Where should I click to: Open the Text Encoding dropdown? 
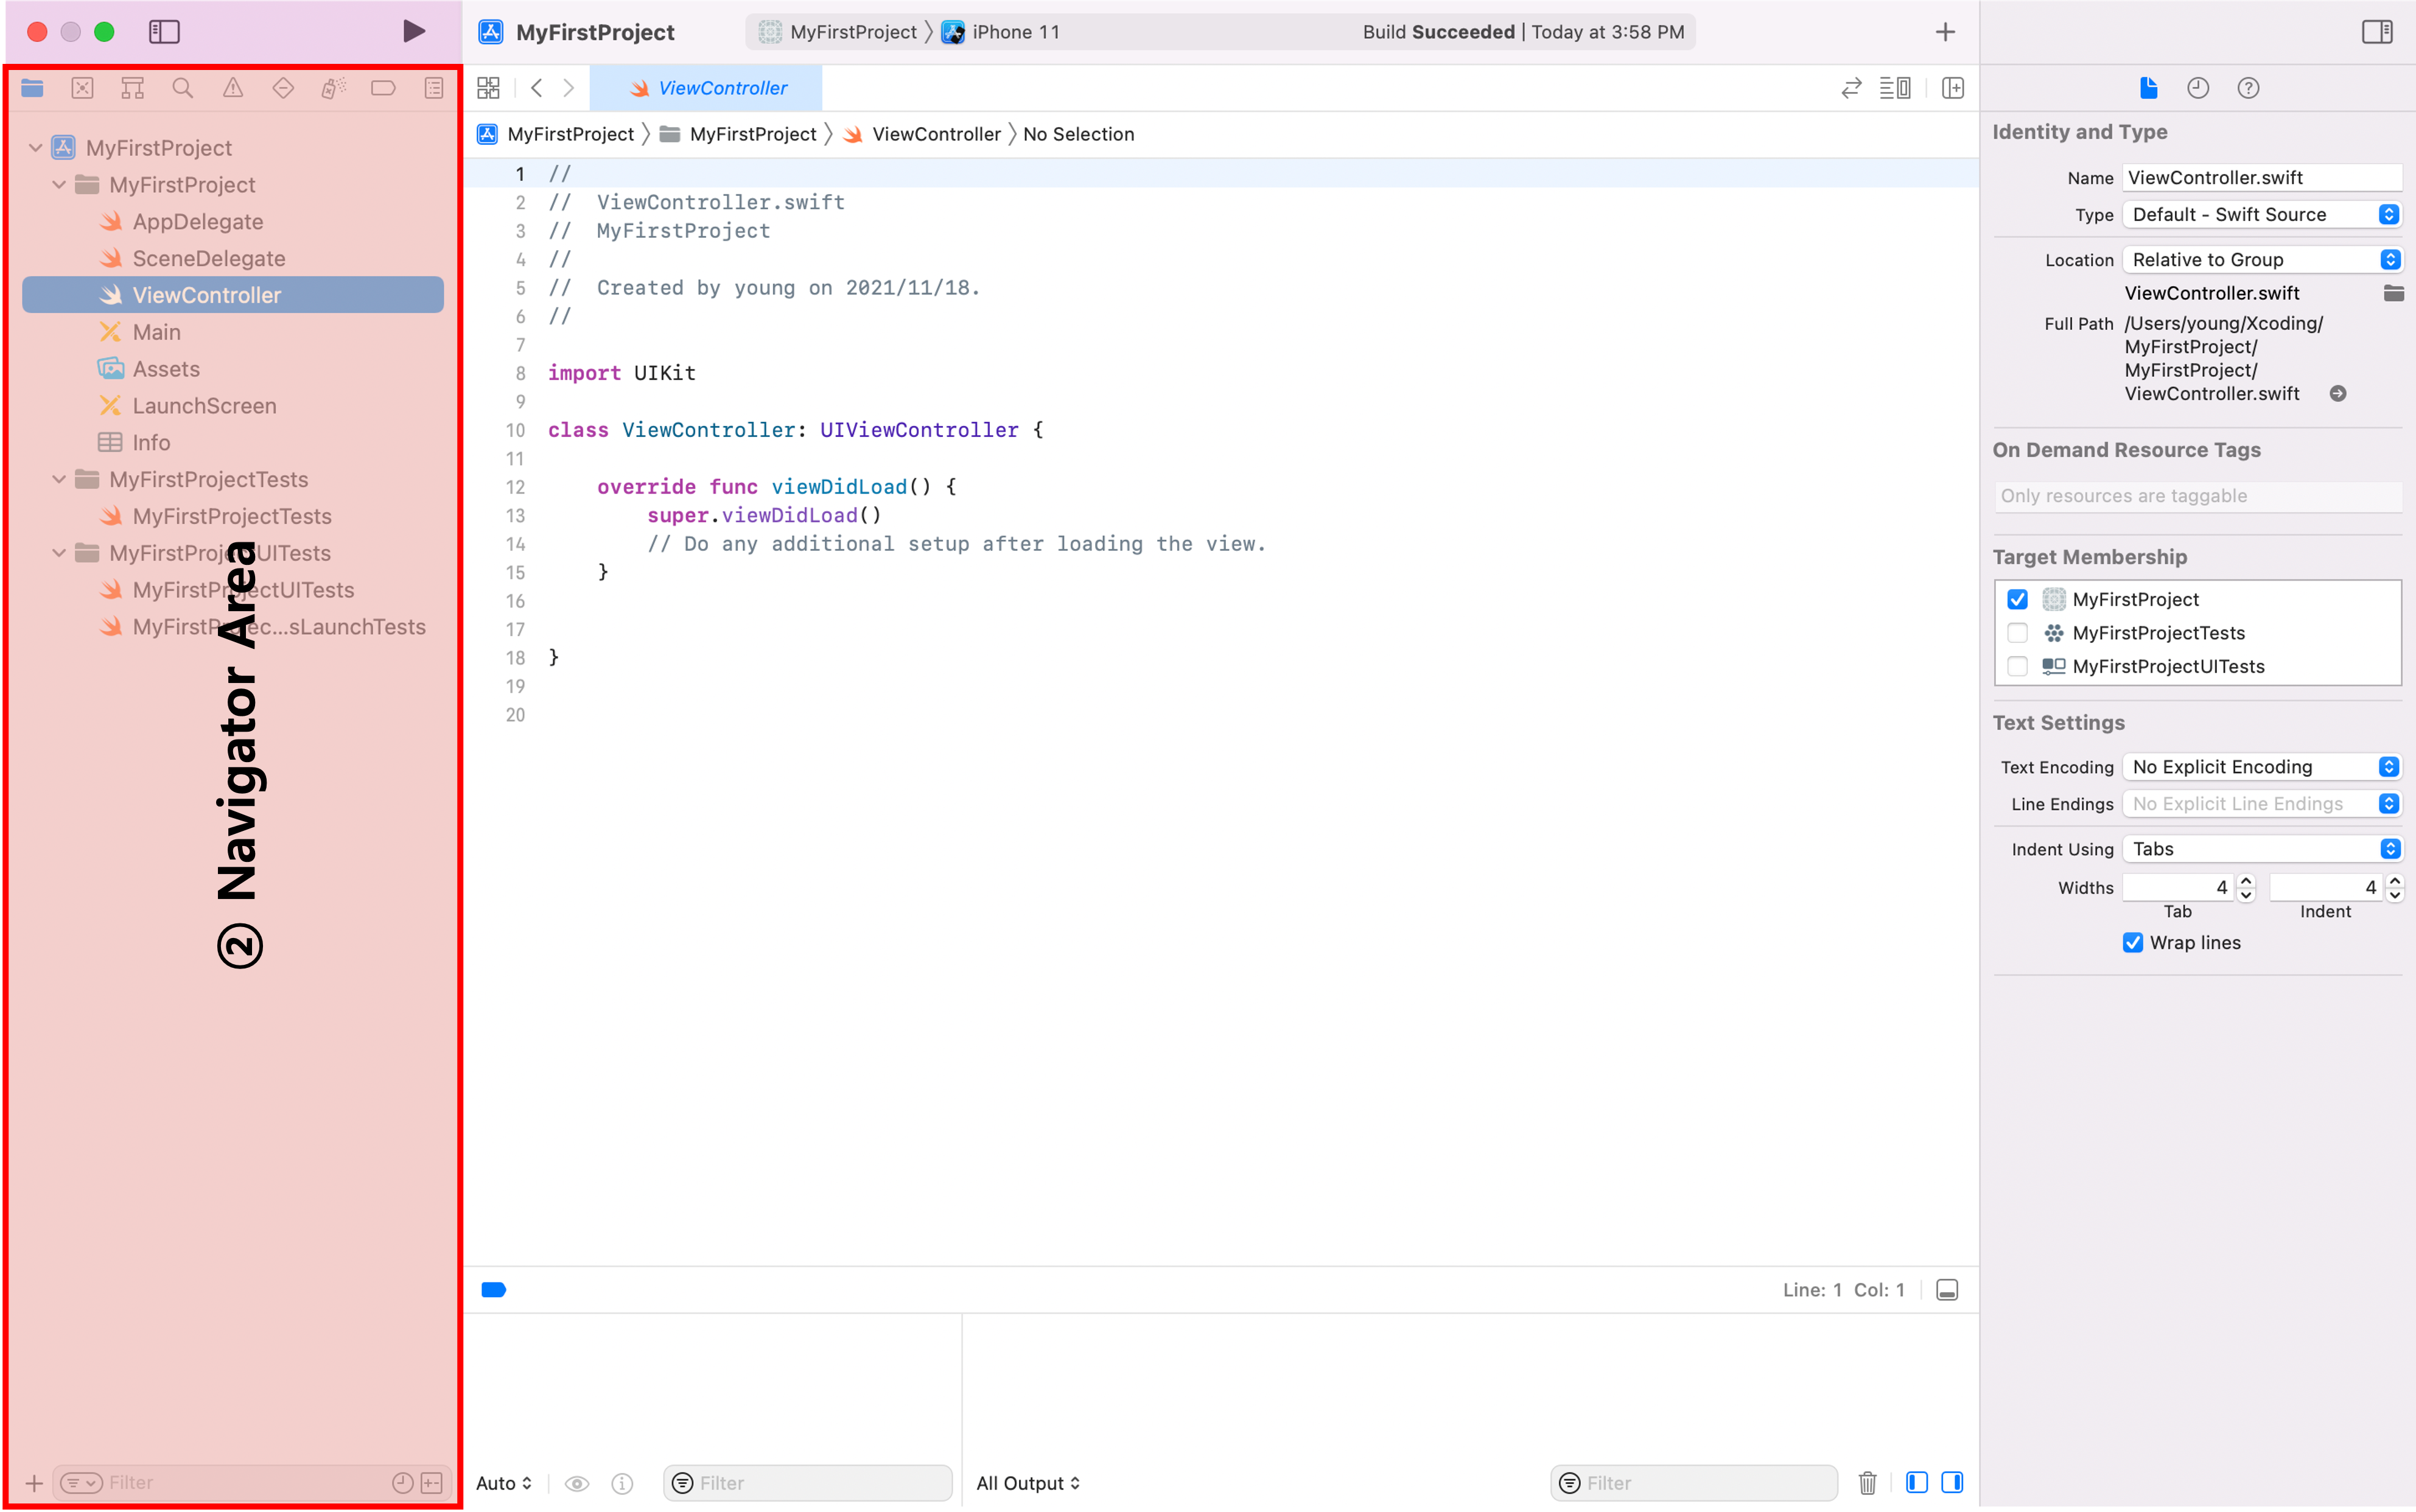[2262, 766]
